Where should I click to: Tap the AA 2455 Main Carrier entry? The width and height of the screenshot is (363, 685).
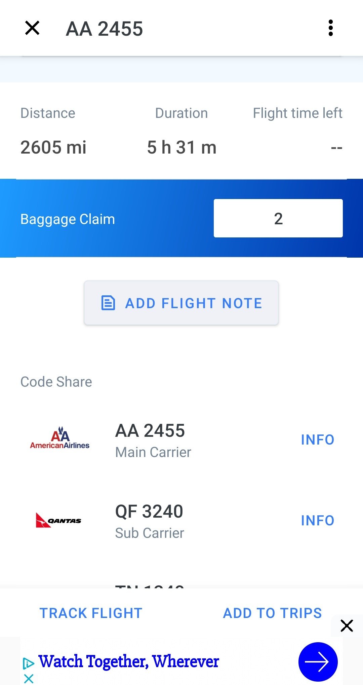click(x=182, y=439)
